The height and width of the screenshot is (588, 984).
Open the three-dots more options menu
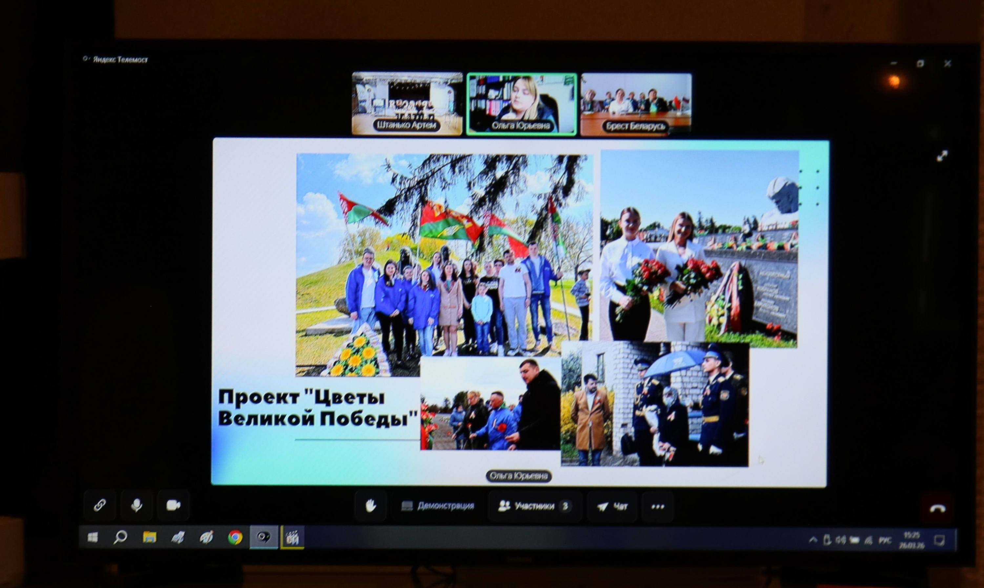pyautogui.click(x=657, y=506)
